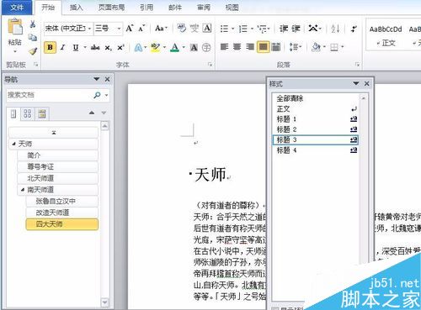Apply 标题 1 style
421x310 pixels.
click(316, 119)
